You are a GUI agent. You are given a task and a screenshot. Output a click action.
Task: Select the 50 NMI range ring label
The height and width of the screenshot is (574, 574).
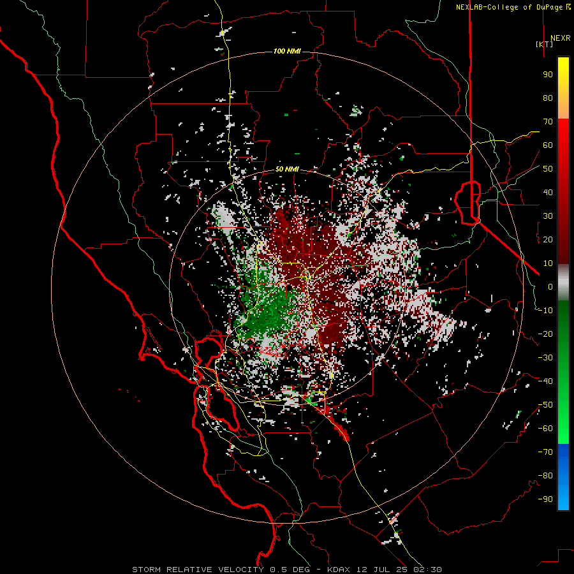click(288, 169)
